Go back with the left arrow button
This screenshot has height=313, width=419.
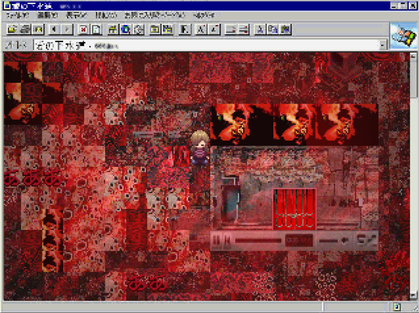point(55,29)
